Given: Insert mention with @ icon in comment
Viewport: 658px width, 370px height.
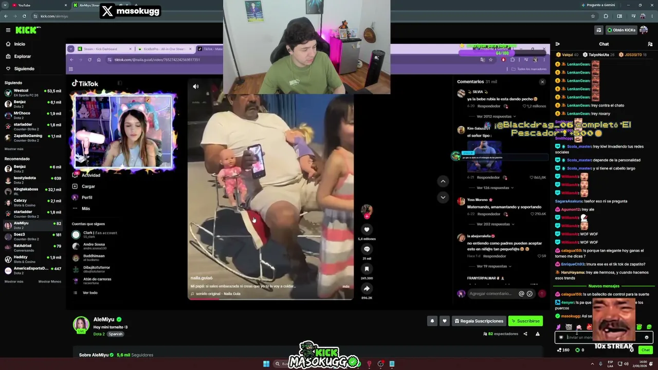Looking at the screenshot, I should pyautogui.click(x=521, y=294).
